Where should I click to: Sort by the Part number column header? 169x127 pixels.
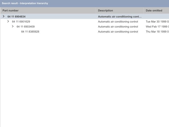point(11,11)
